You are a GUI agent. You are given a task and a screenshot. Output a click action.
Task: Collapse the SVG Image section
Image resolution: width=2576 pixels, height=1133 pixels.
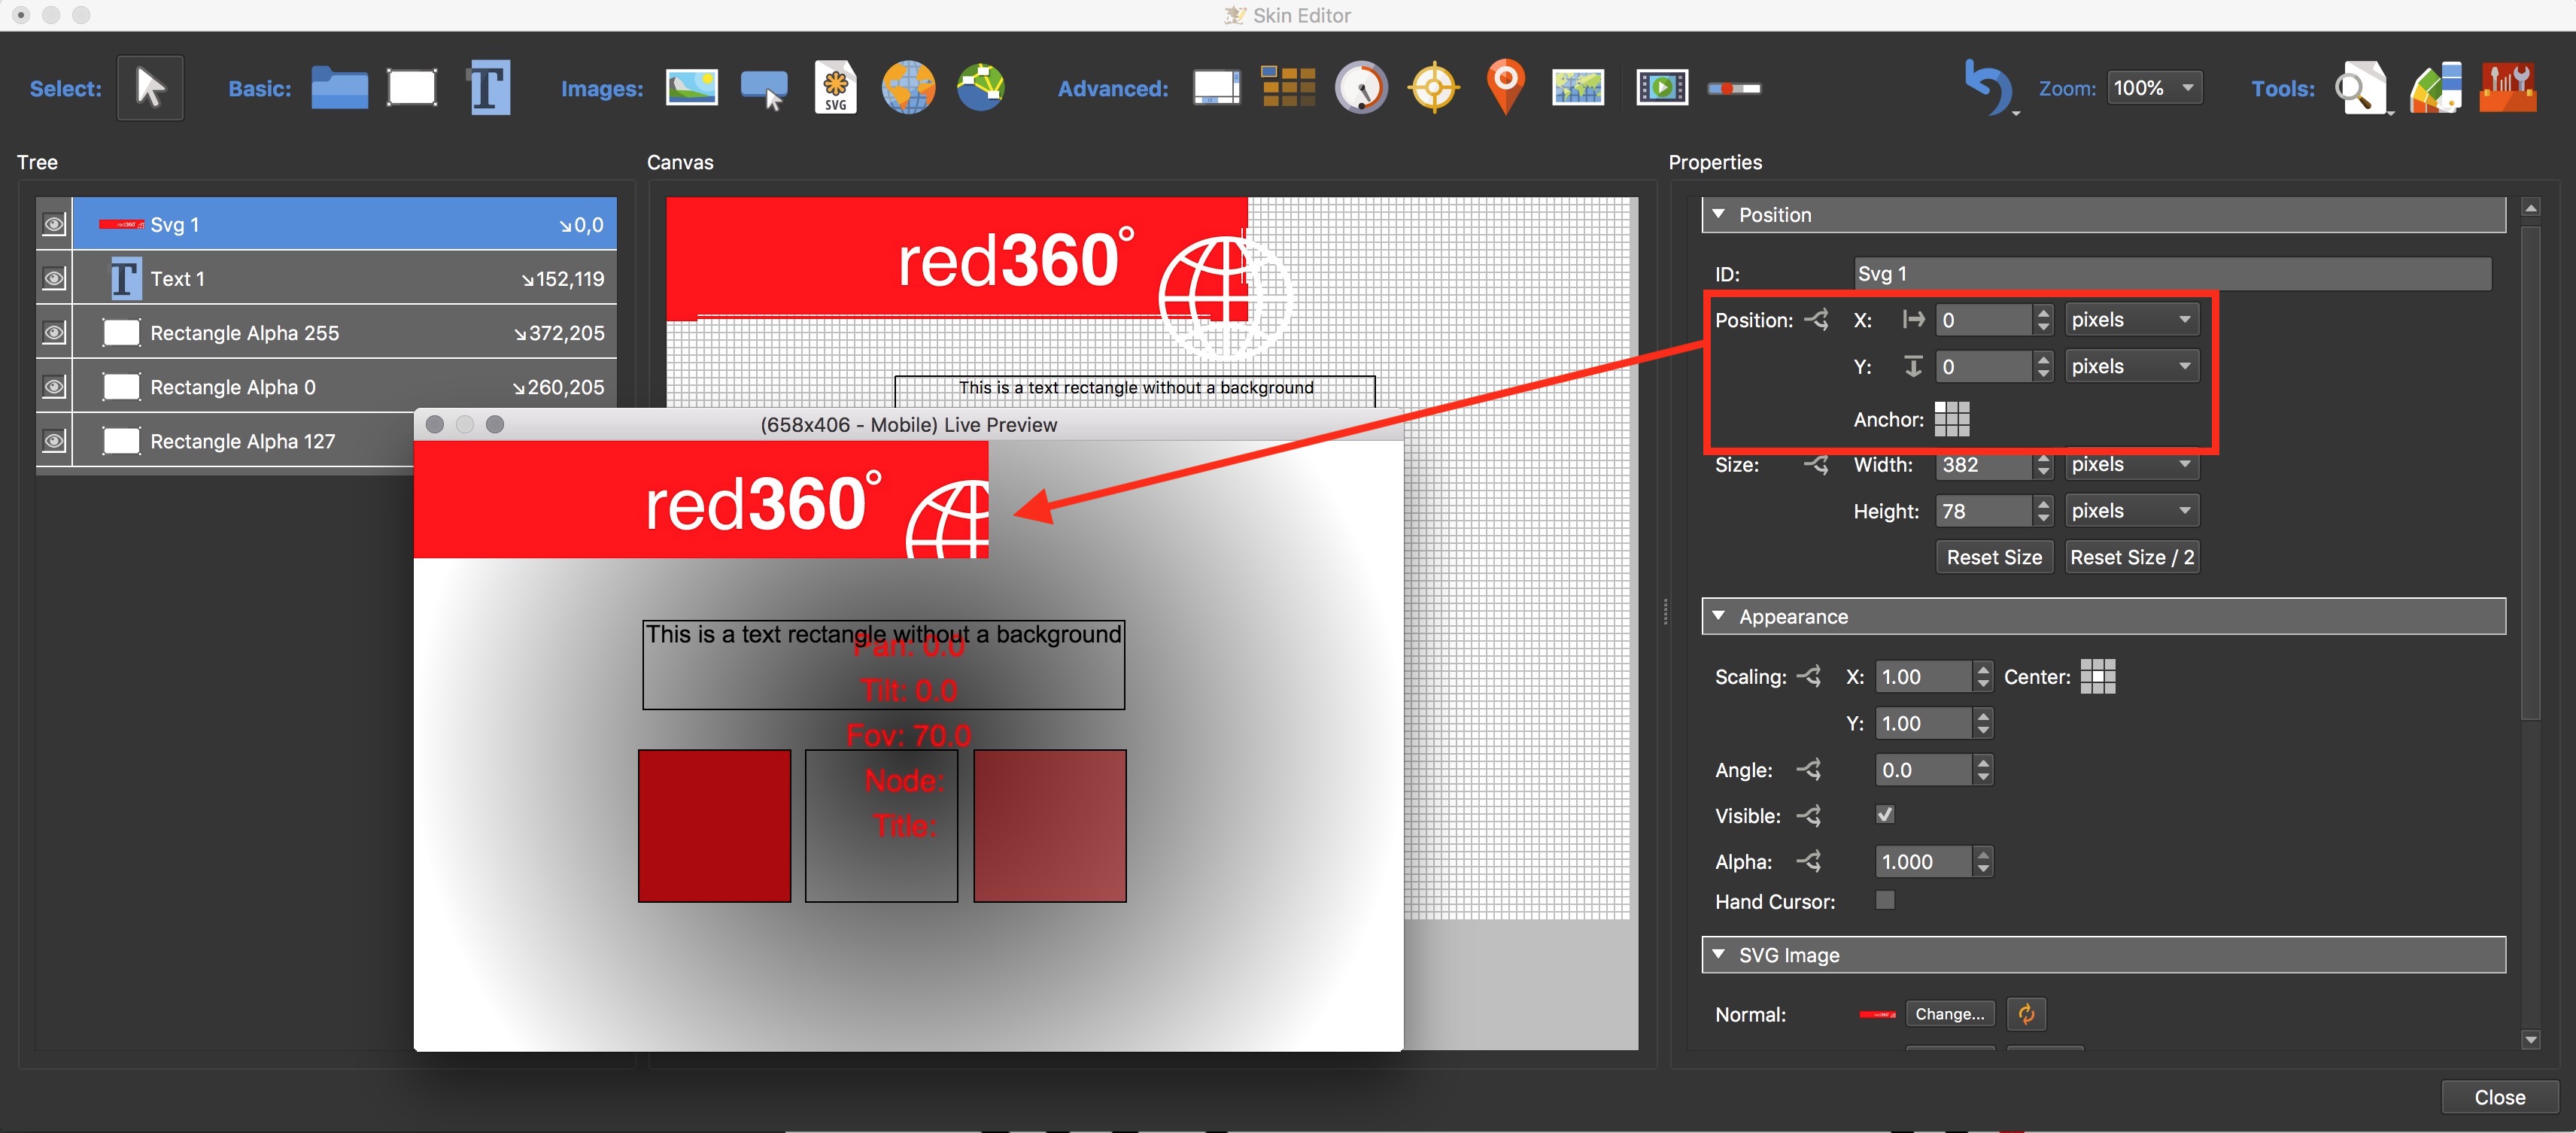[1719, 954]
